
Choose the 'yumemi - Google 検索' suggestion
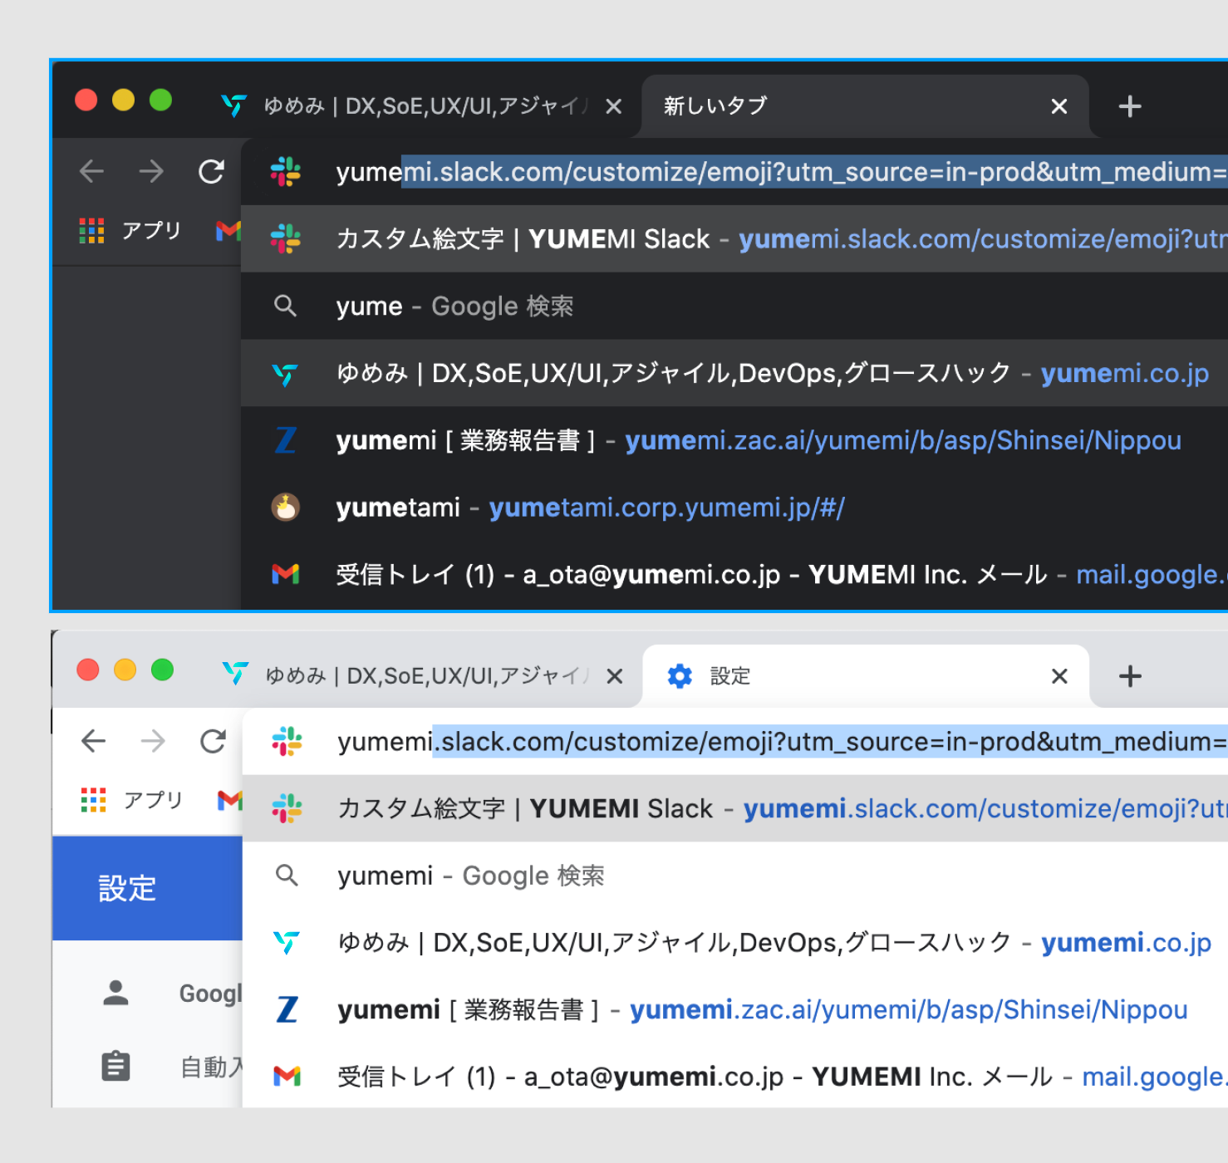(x=470, y=876)
